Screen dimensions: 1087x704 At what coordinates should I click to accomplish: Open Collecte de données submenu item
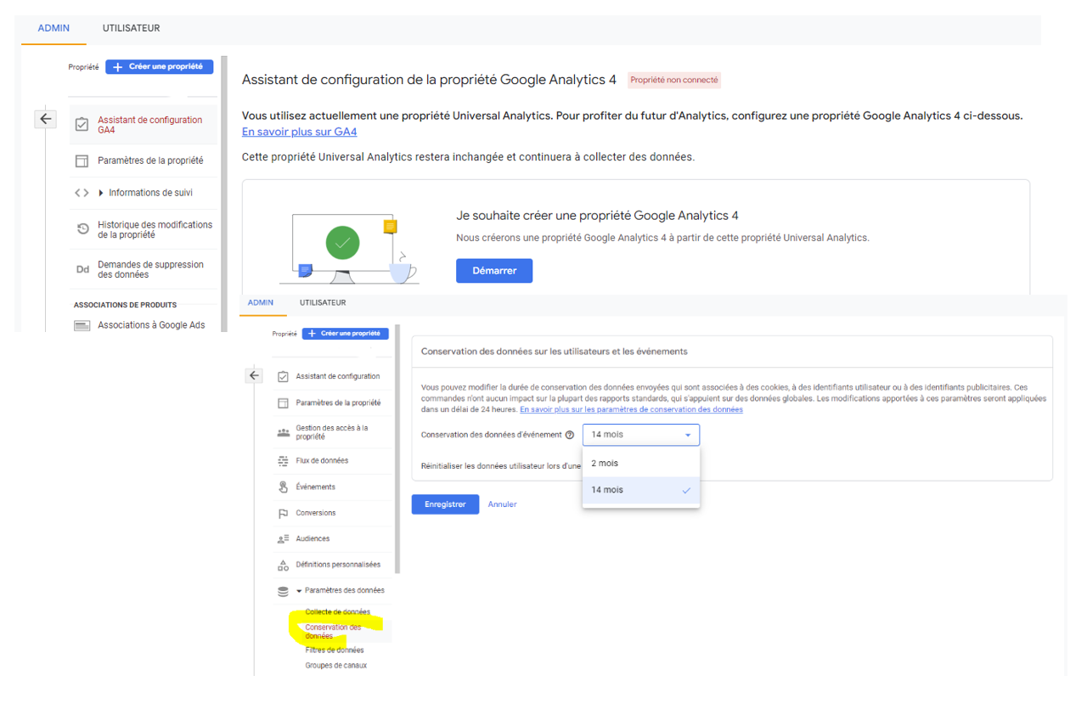coord(338,612)
